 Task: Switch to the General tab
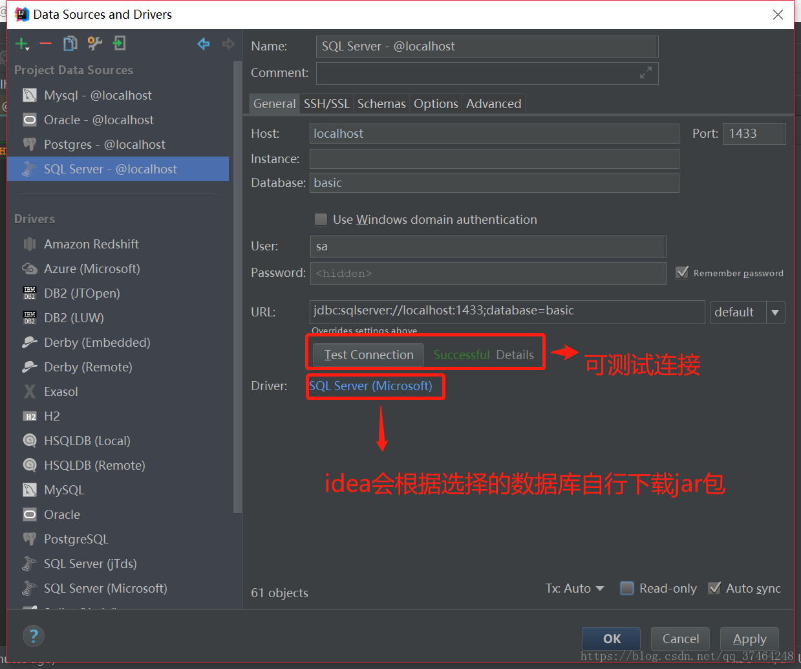(x=274, y=104)
